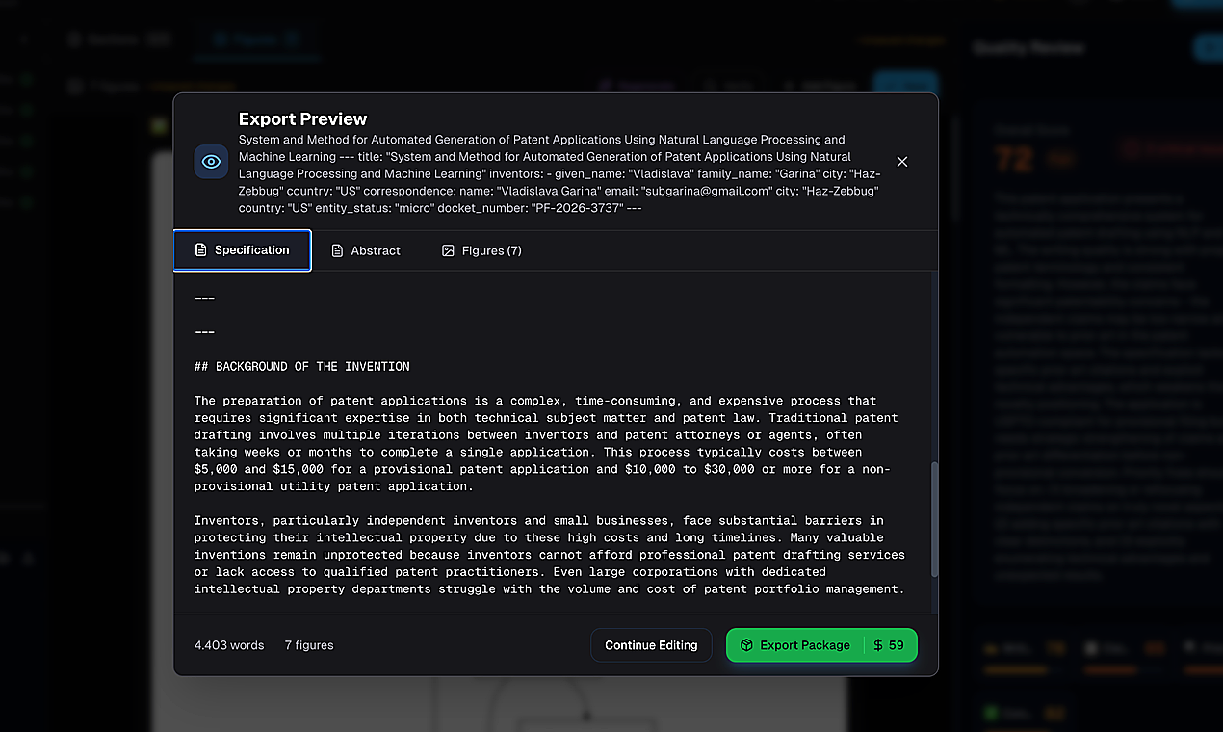Click the page icon on Abstract tab

pos(337,250)
